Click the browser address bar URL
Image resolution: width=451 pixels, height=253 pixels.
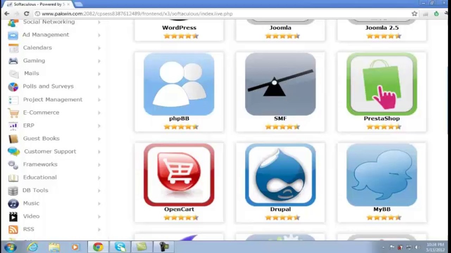coord(137,14)
